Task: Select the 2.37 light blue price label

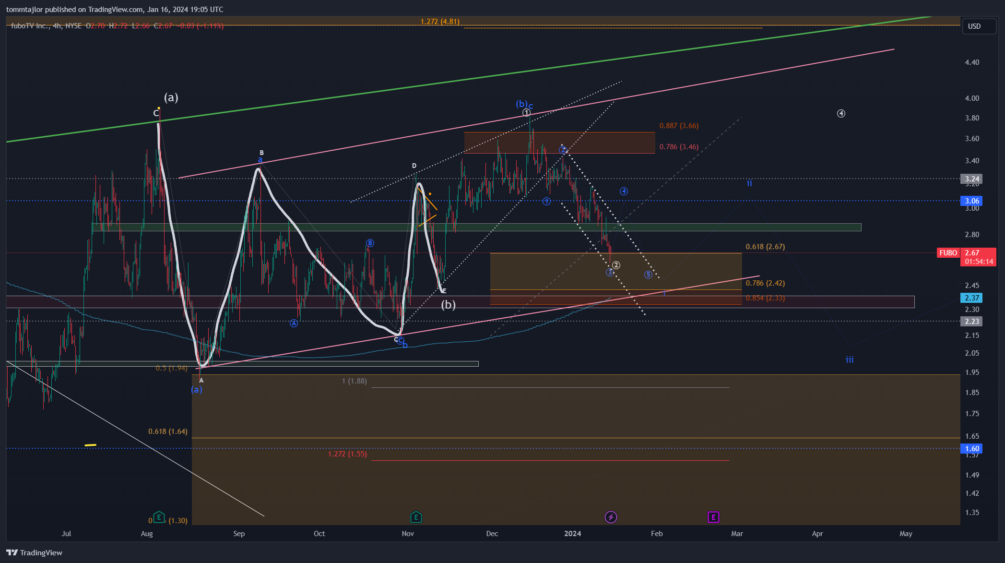Action: 972,298
